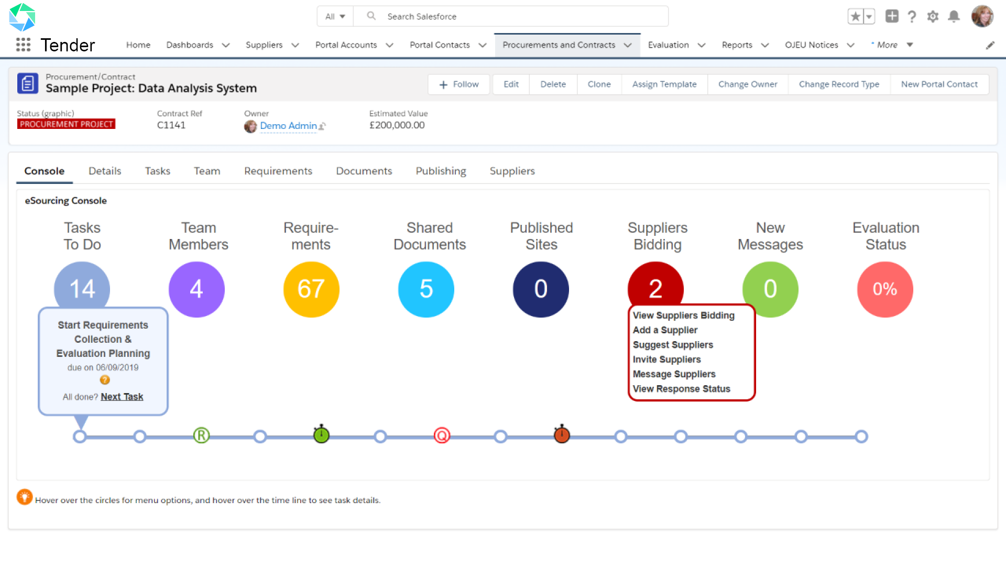Open the Evaluation menu item
This screenshot has height=566, width=1006.
668,45
